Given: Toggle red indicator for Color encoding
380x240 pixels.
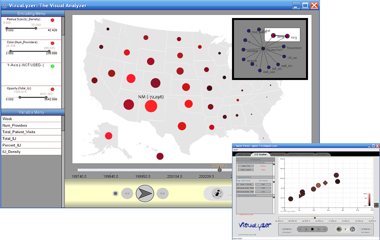Looking at the screenshot, I should click(x=52, y=43).
